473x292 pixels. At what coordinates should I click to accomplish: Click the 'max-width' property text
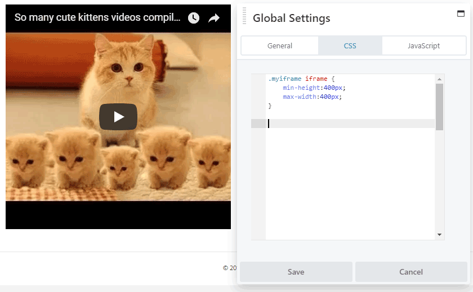point(299,97)
